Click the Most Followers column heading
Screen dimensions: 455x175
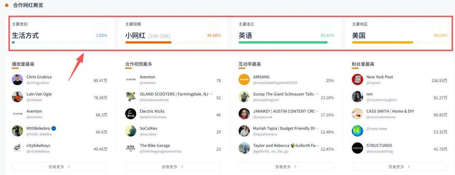click(x=363, y=64)
